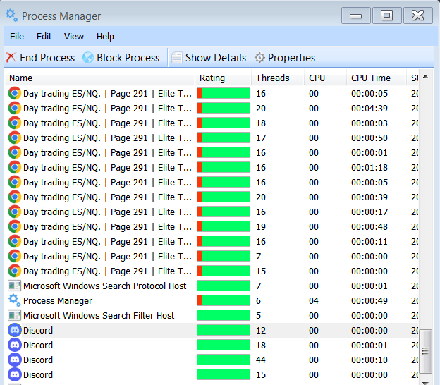Click rating bar of Discord row with 44 threads
The image size is (440, 385).
point(224,360)
